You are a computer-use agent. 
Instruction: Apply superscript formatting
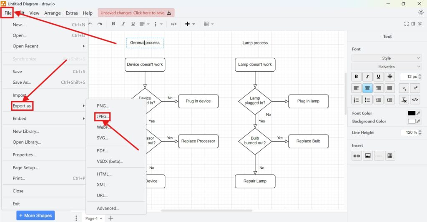tap(415, 88)
